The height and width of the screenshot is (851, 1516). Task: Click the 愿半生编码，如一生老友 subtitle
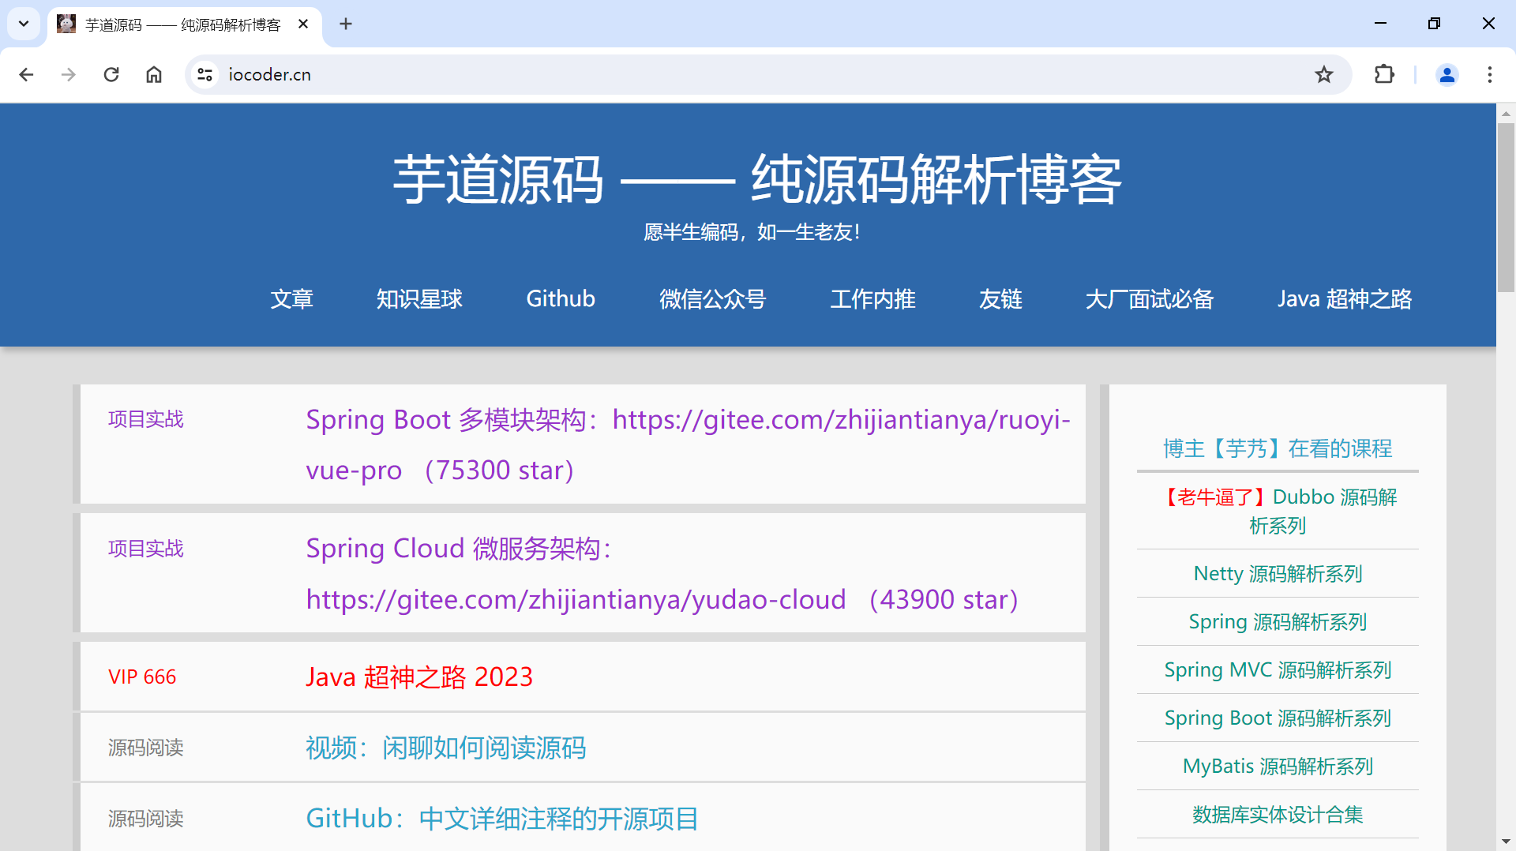click(752, 232)
